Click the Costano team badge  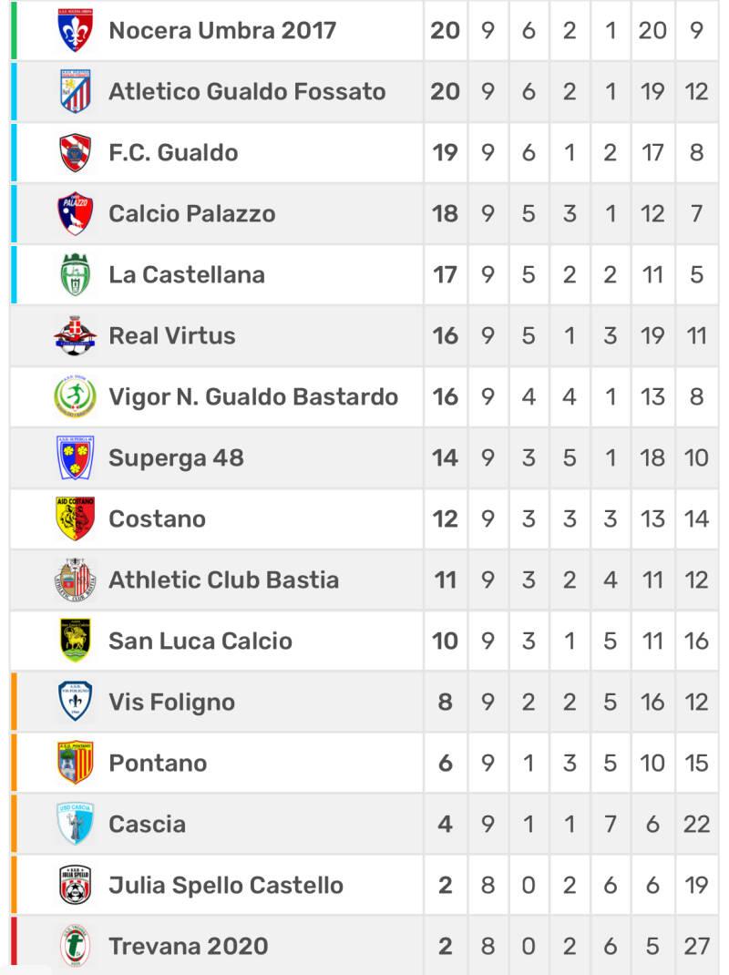point(75,518)
